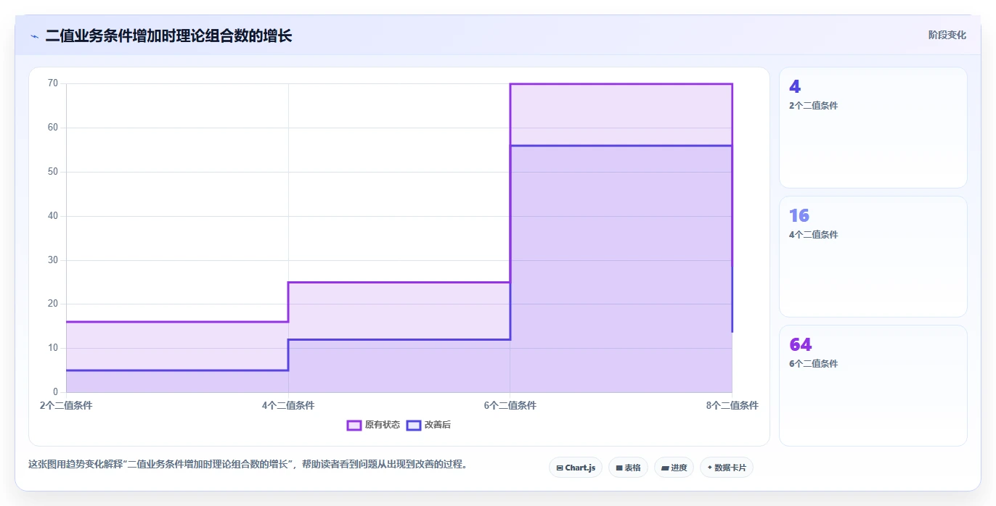Open the card showing value 4
996x506 pixels.
[x=873, y=128]
